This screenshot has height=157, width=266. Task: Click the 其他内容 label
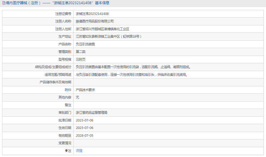(65, 97)
